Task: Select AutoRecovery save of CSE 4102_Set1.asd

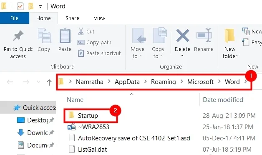Action: pyautogui.click(x=134, y=138)
